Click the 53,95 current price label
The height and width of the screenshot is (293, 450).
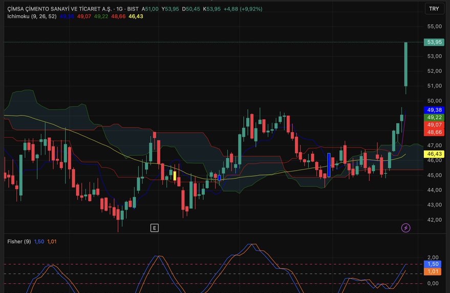(x=434, y=42)
